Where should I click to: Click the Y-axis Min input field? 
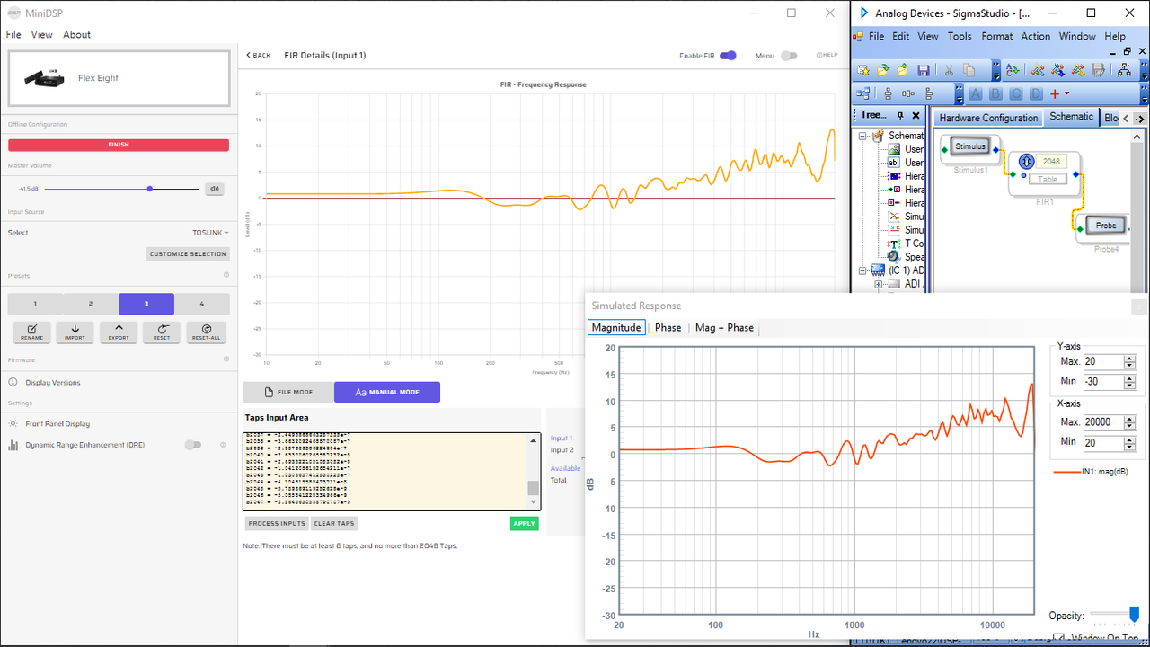coord(1104,382)
